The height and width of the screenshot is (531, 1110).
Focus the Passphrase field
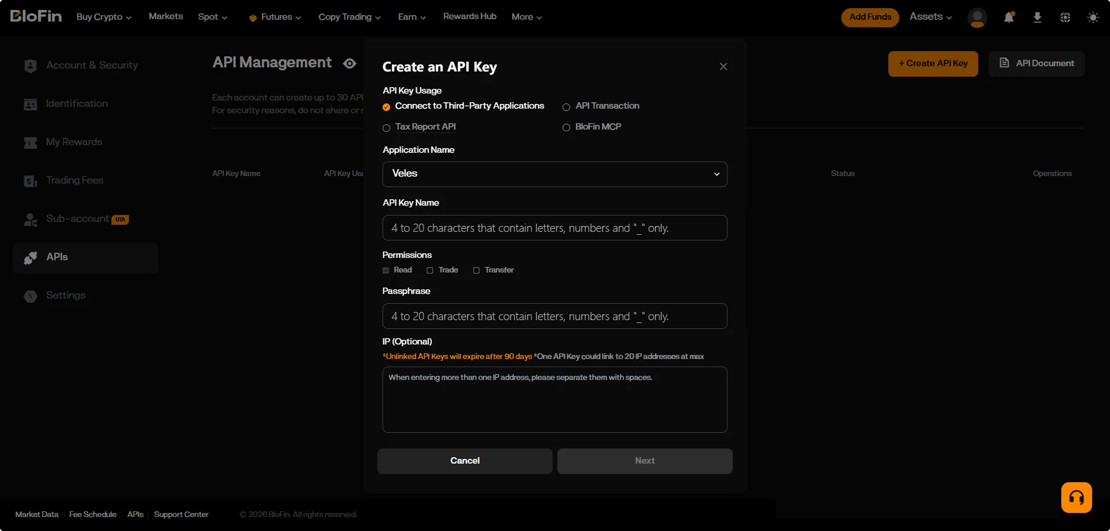coord(555,316)
